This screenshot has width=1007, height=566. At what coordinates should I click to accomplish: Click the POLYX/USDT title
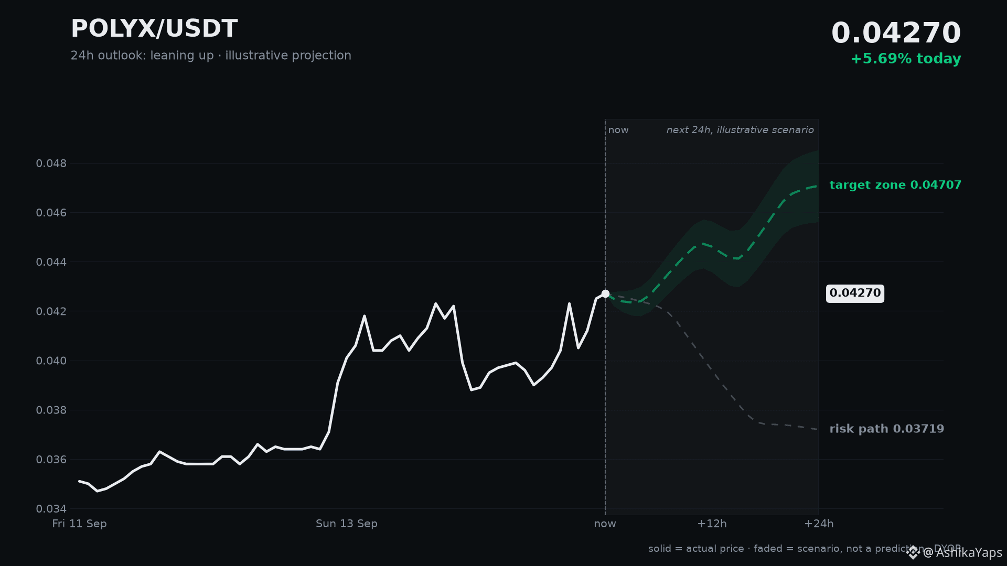coord(154,29)
